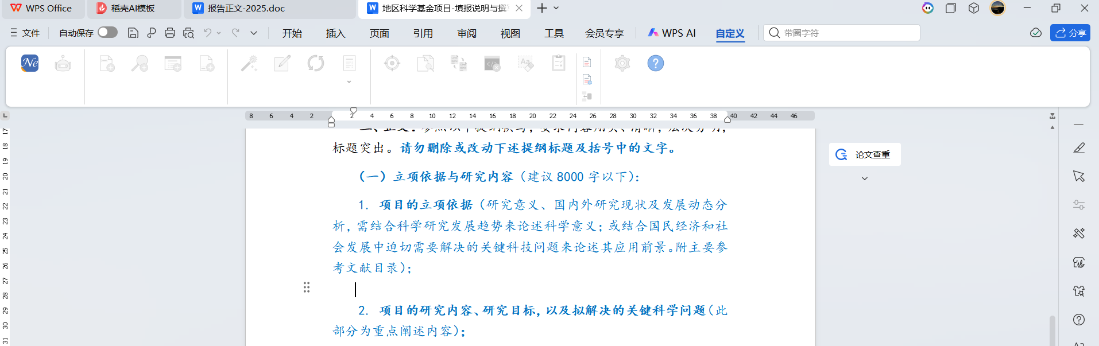The height and width of the screenshot is (346, 1099).
Task: Click the circular refresh arrows icon
Action: [316, 63]
